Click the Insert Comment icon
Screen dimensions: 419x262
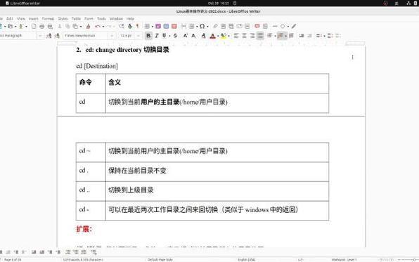(x=257, y=26)
